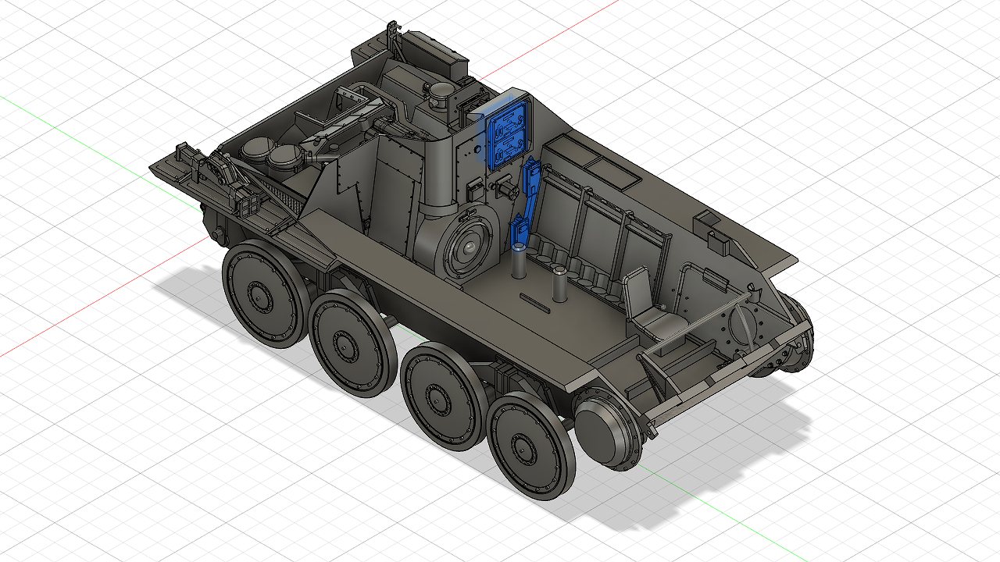Select the third road wheel from rear
Viewport: 1000px width, 562px height.
pyautogui.click(x=441, y=397)
